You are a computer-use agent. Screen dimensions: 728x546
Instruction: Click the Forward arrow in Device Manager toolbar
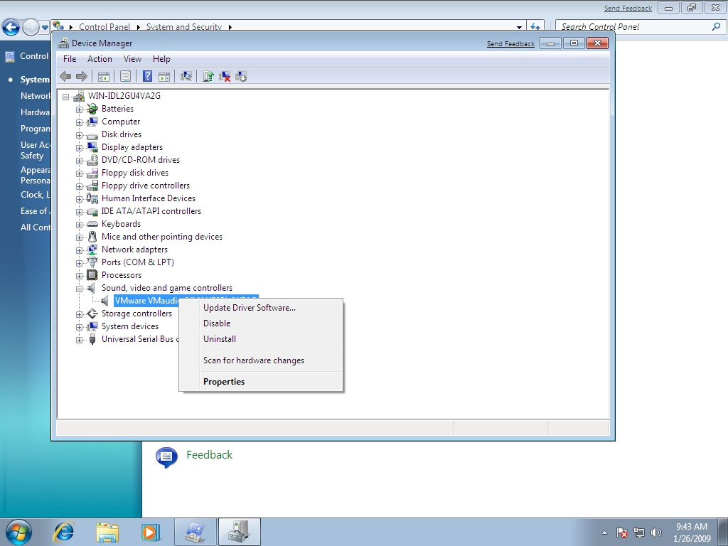(82, 76)
